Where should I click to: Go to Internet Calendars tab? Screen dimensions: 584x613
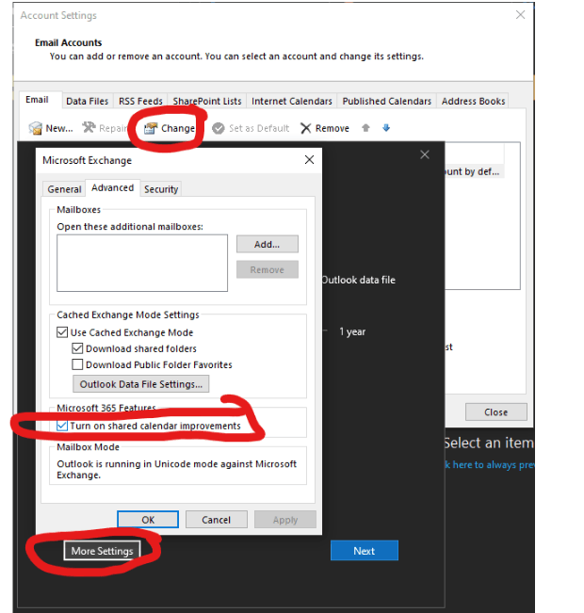292,102
